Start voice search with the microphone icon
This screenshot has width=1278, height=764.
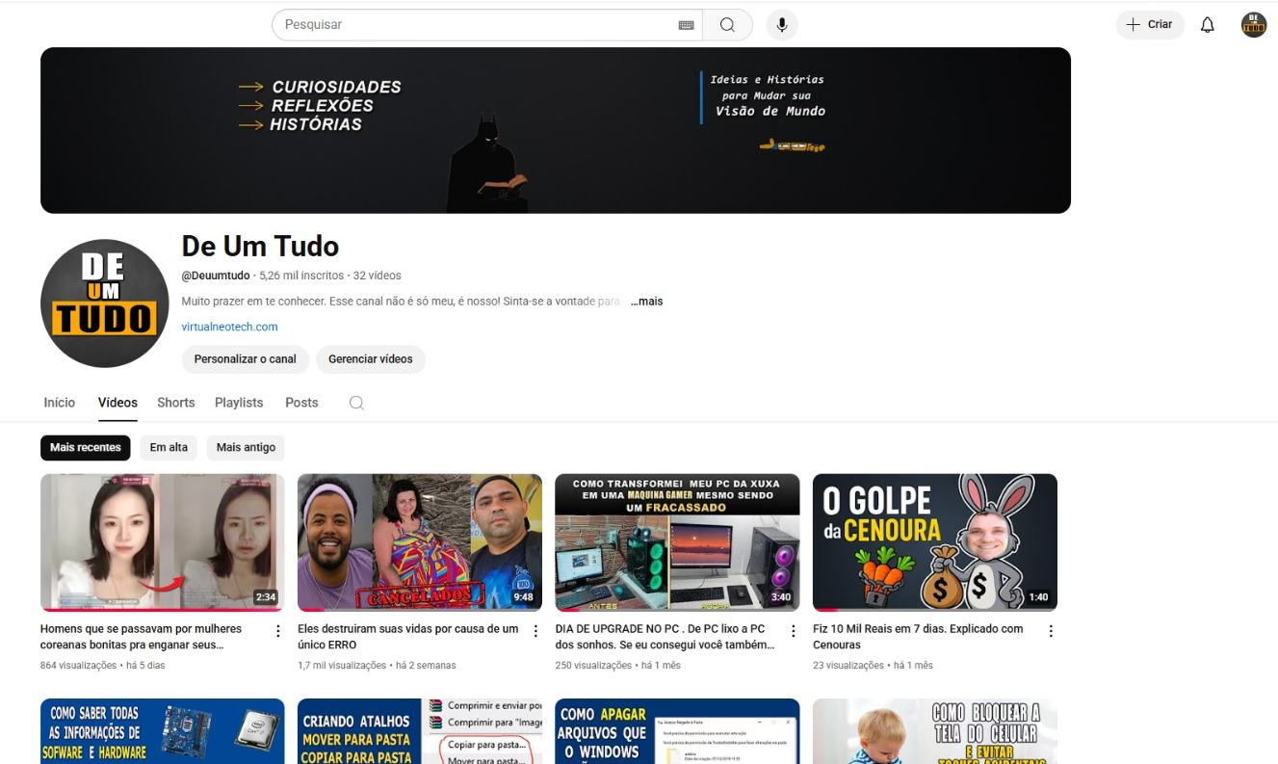coord(782,25)
